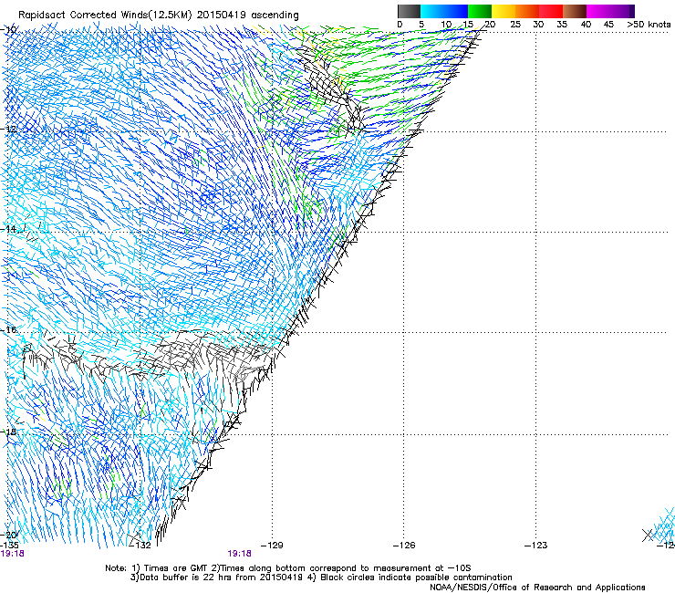The width and height of the screenshot is (675, 593).
Task: Click the red 30-35 knots legend swatch
Action: [551, 11]
